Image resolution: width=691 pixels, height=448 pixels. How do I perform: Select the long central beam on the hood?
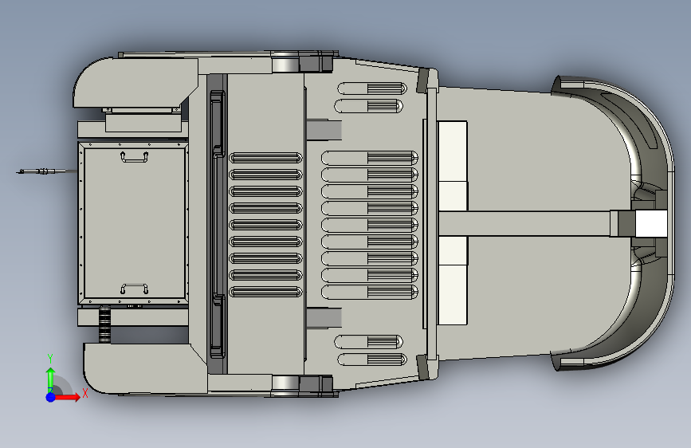524,223
